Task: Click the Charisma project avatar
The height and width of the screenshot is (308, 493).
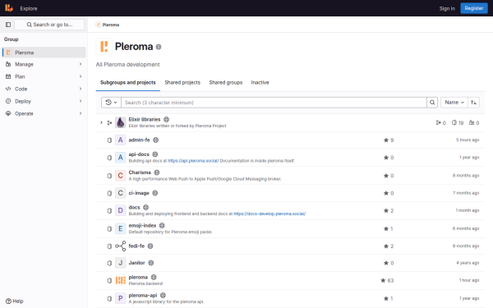Action: pyautogui.click(x=121, y=176)
